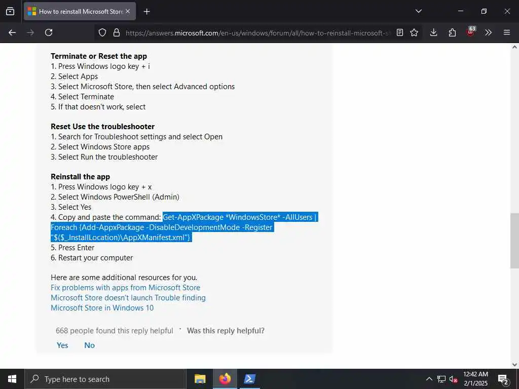Screen dimensions: 519x389
Task: Open the downloads panel
Action: [x=434, y=32]
